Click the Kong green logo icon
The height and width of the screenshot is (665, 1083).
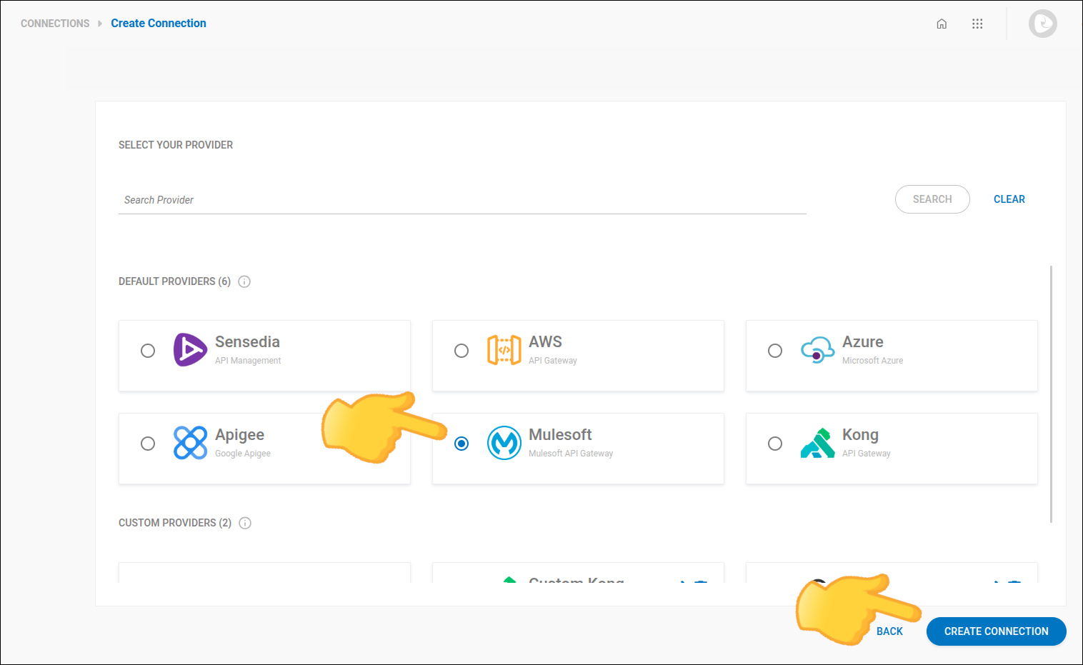817,443
